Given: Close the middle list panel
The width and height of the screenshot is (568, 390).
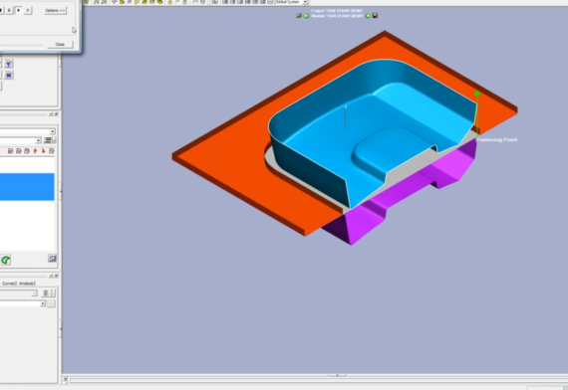Looking at the screenshot, I should [x=56, y=114].
